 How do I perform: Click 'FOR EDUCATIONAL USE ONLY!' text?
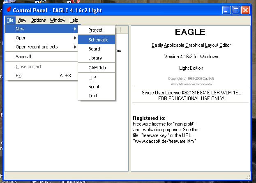coord(191,98)
